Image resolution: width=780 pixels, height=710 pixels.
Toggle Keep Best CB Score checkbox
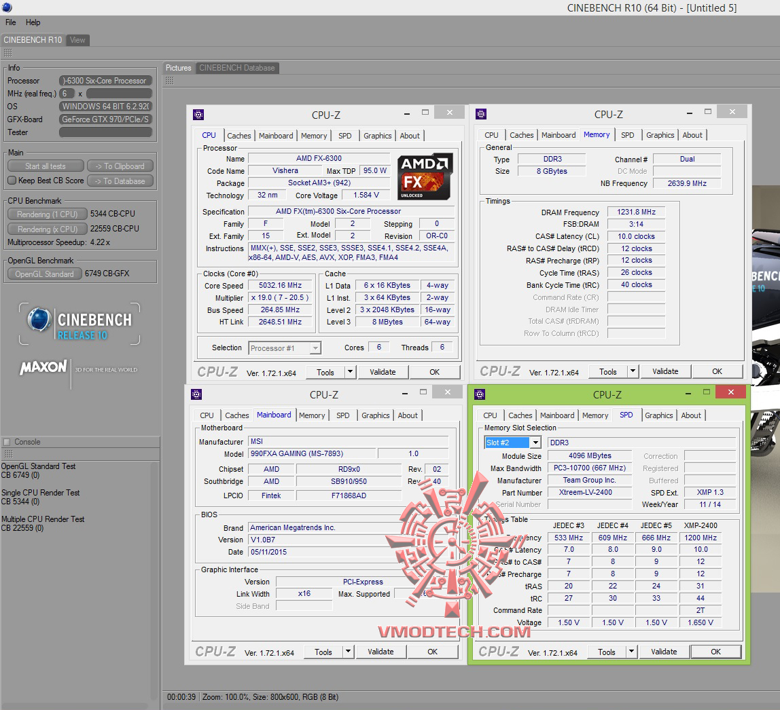(x=12, y=181)
